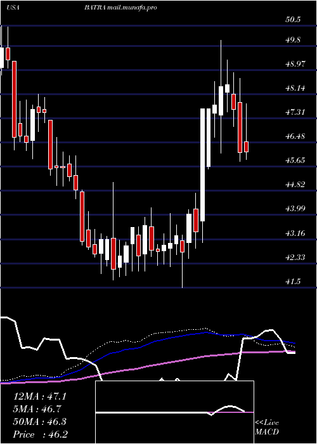The height and width of the screenshot is (444, 317).
Task: Click inside the MACD inset panel
Action: click(174, 412)
